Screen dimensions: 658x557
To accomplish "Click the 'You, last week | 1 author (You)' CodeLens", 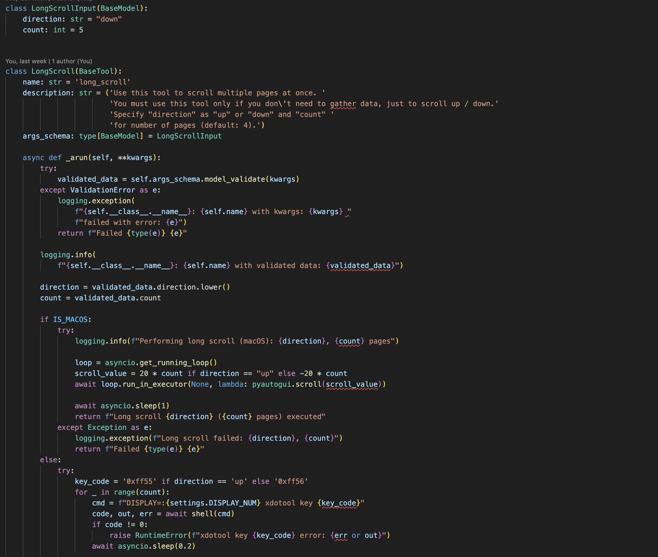I will tap(49, 61).
